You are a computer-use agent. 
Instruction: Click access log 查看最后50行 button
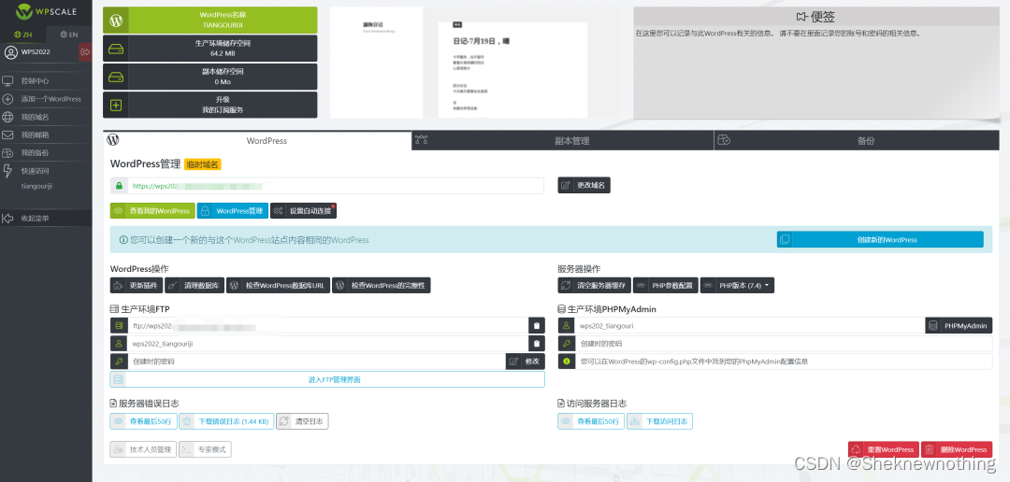point(591,421)
